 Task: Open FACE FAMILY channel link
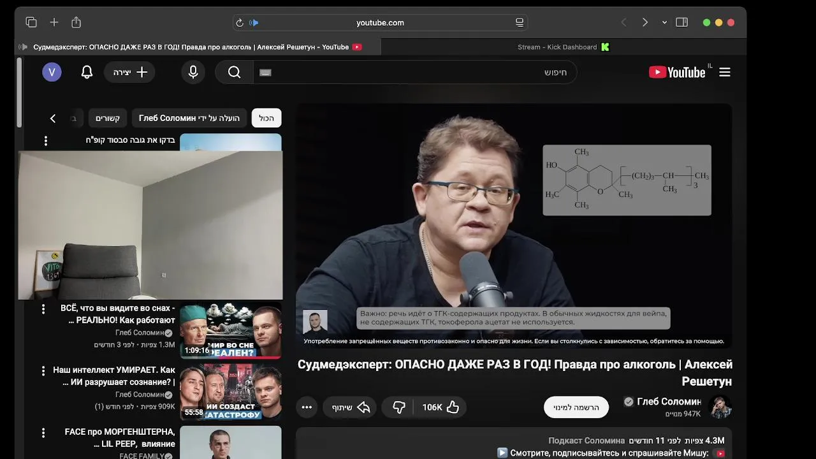click(x=146, y=456)
